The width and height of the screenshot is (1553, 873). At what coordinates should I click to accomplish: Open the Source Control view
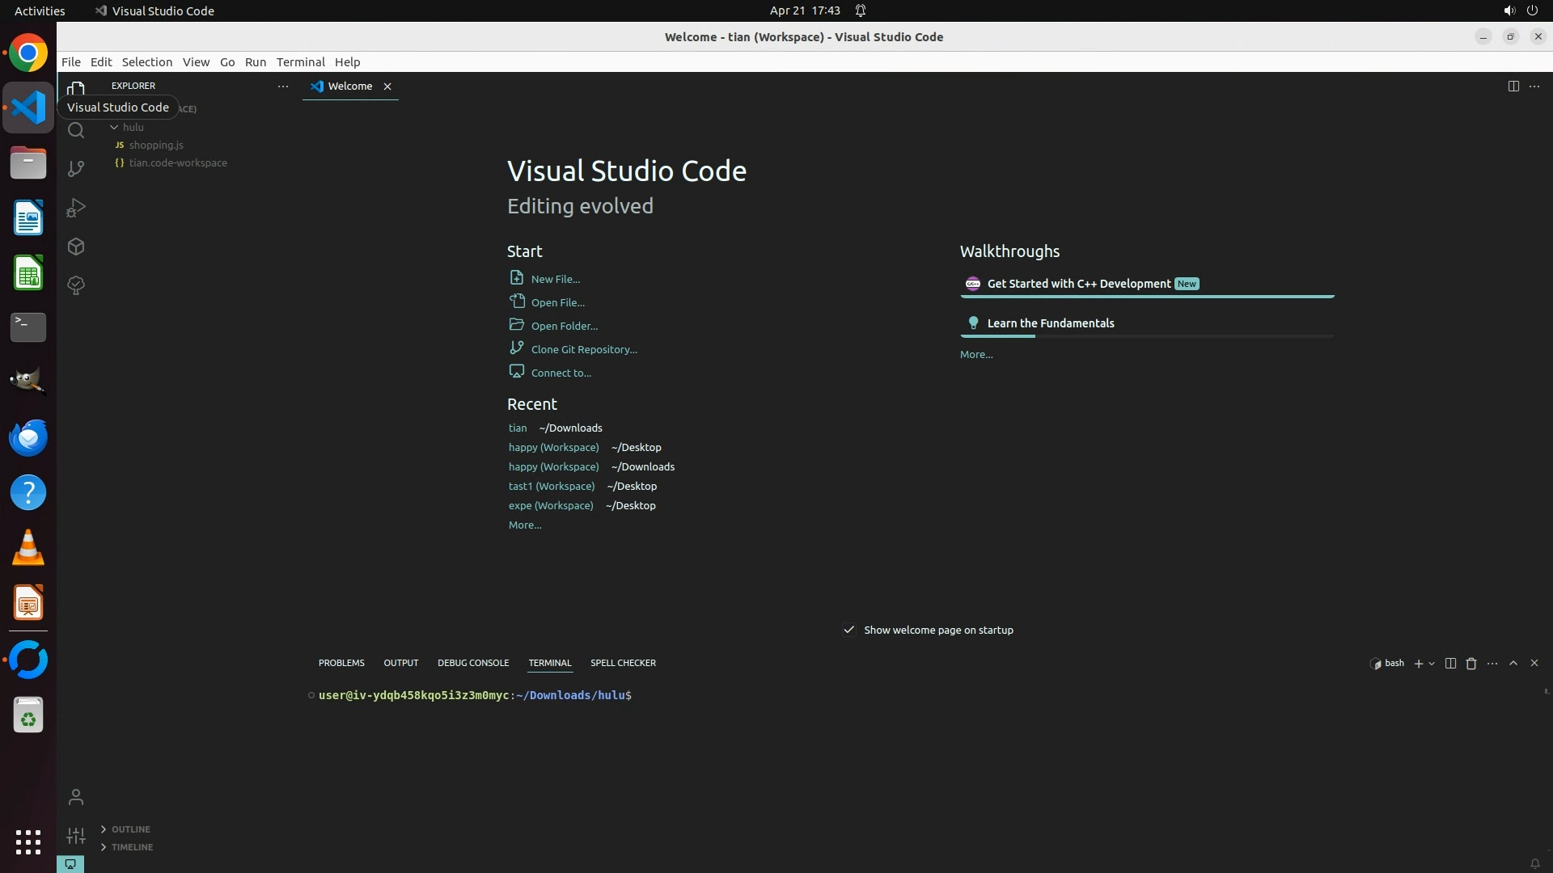coord(76,169)
